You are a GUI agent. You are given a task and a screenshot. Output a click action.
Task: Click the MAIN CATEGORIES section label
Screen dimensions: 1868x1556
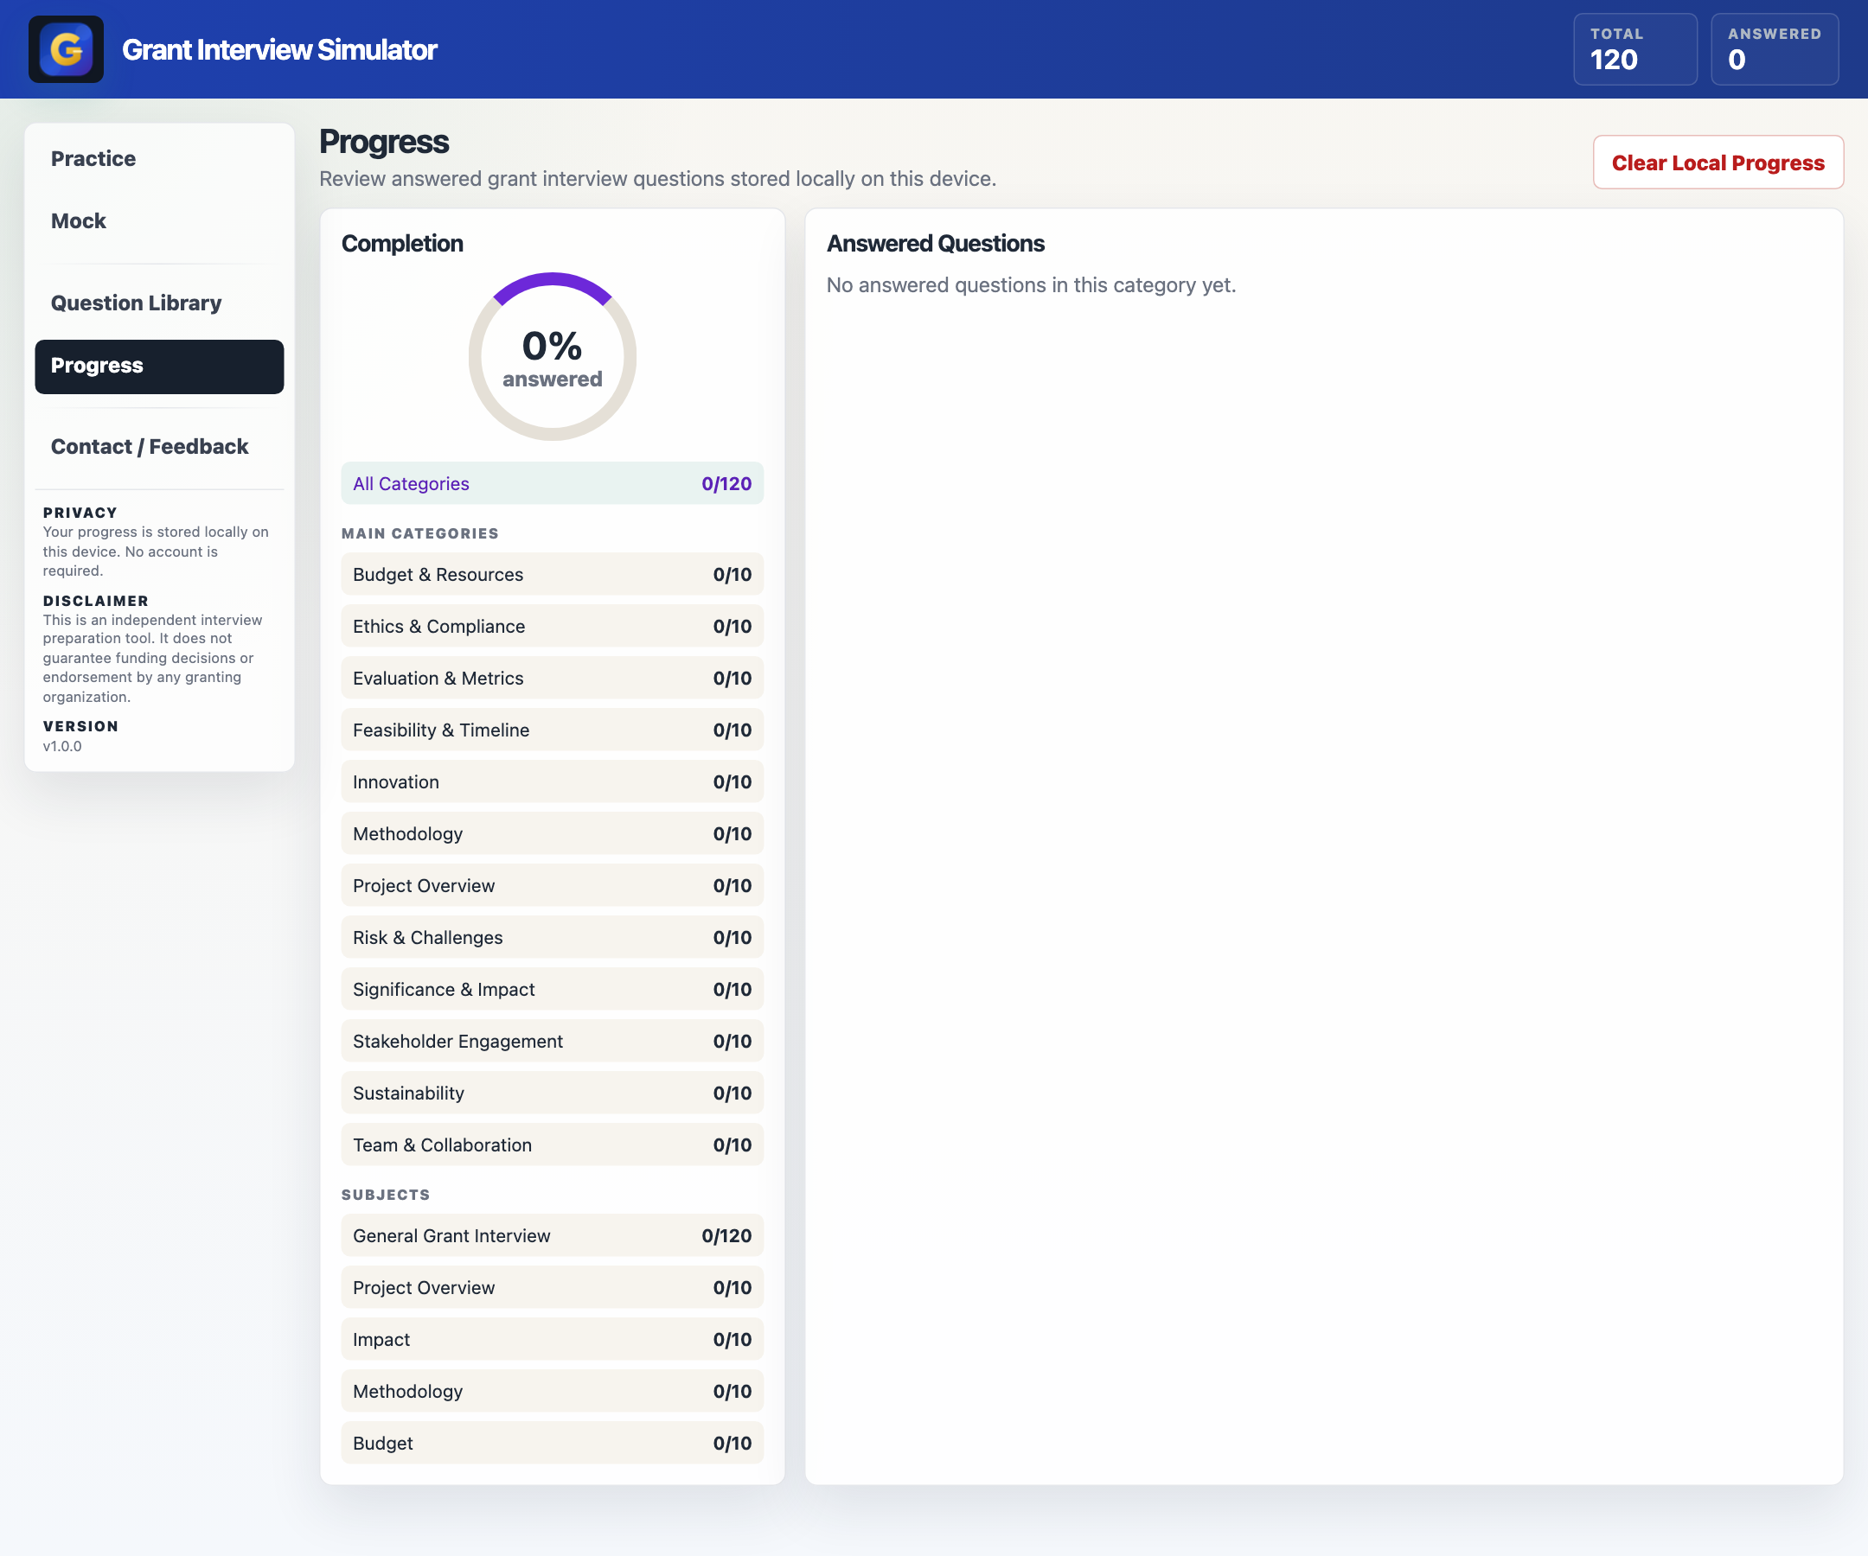(x=419, y=533)
